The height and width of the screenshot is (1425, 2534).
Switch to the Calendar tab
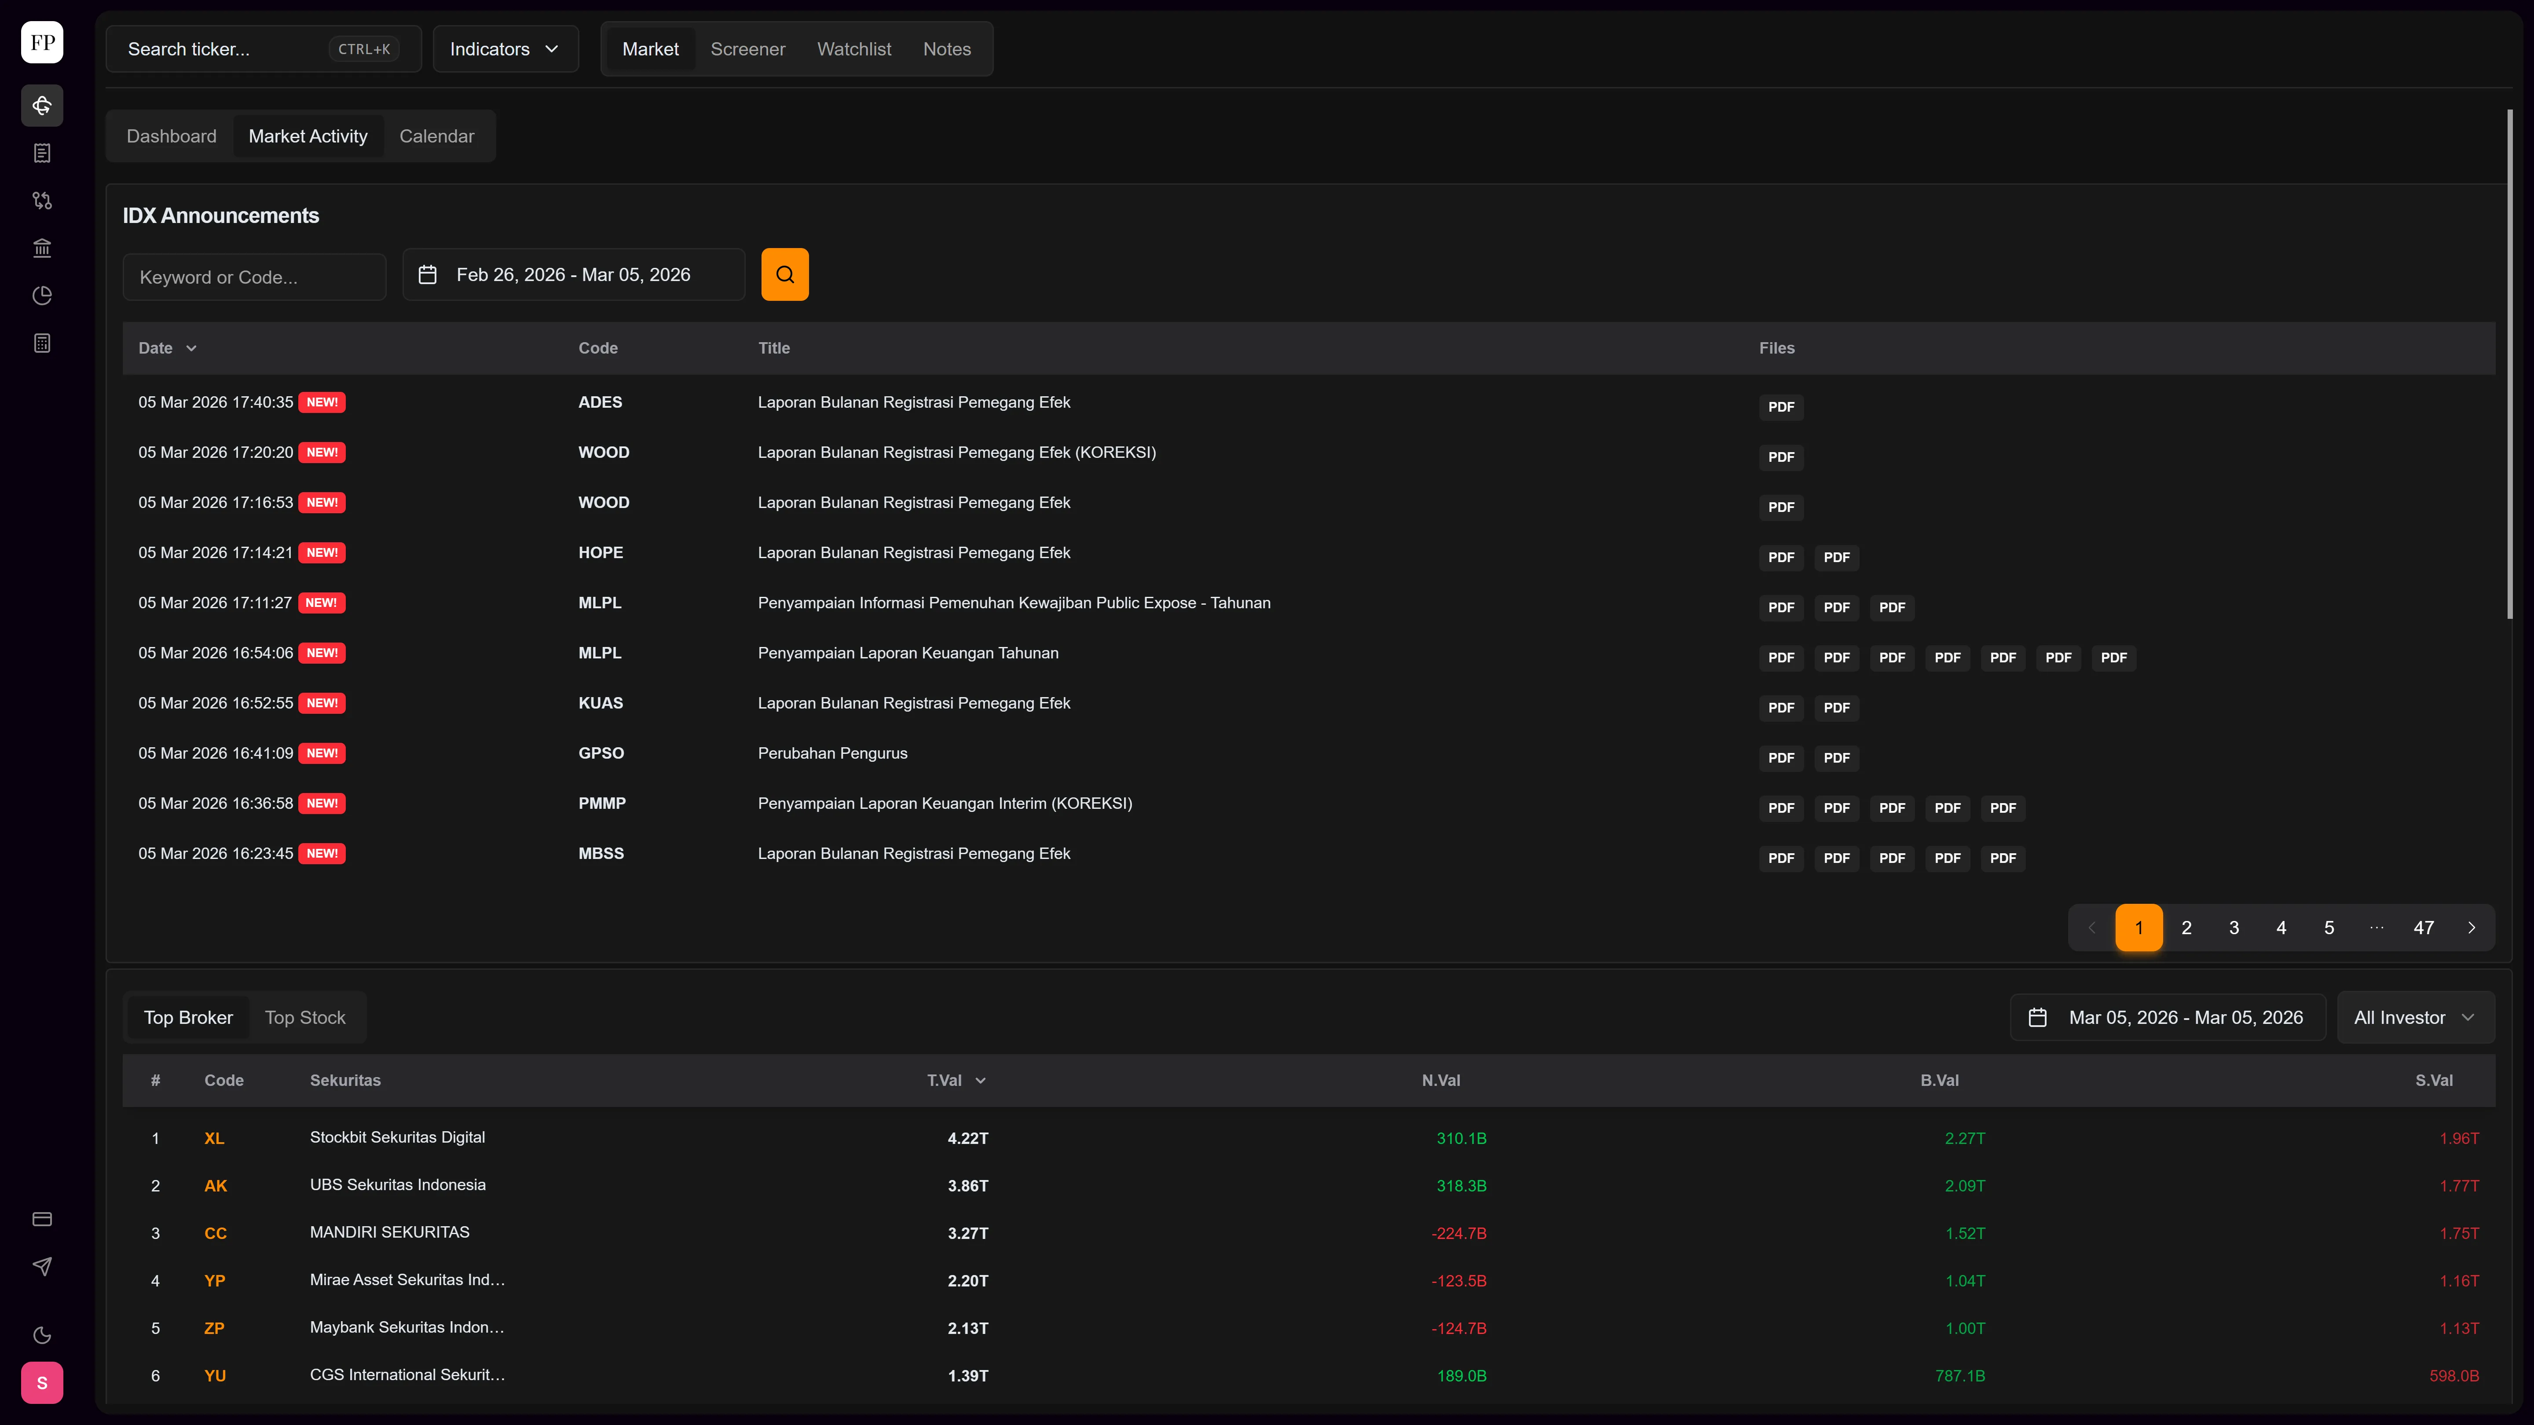(x=437, y=137)
